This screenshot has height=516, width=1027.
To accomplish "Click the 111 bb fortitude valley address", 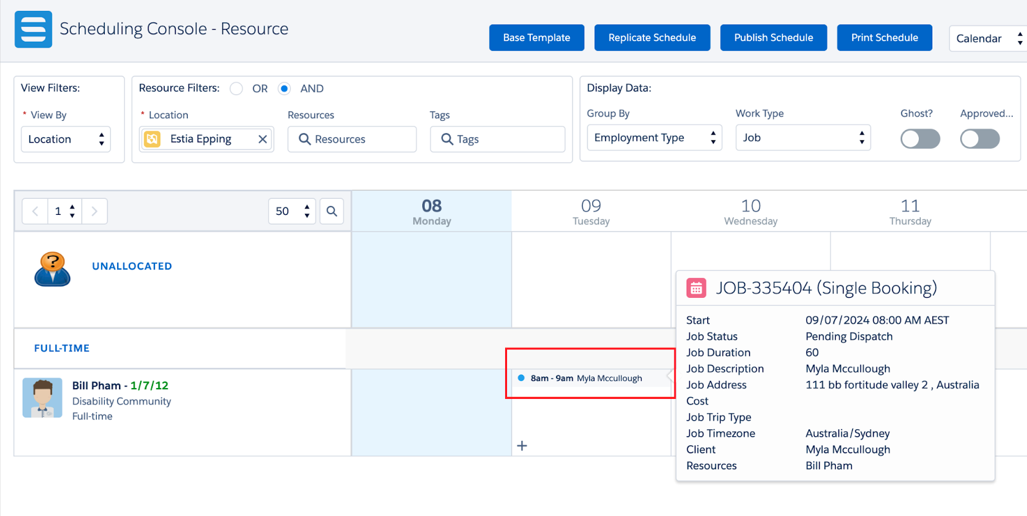I will click(x=893, y=385).
